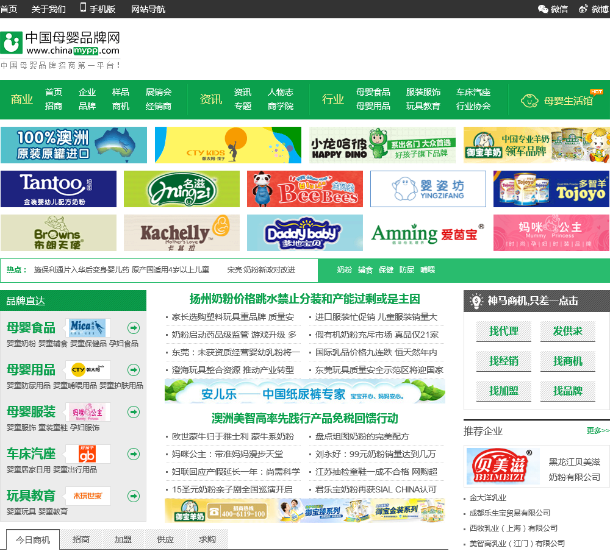This screenshot has width=610, height=554.
Task: Open article 假有机奶粉充斥市场 真品仅21家
Action: tap(376, 335)
